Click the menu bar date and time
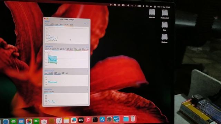 click(163, 7)
